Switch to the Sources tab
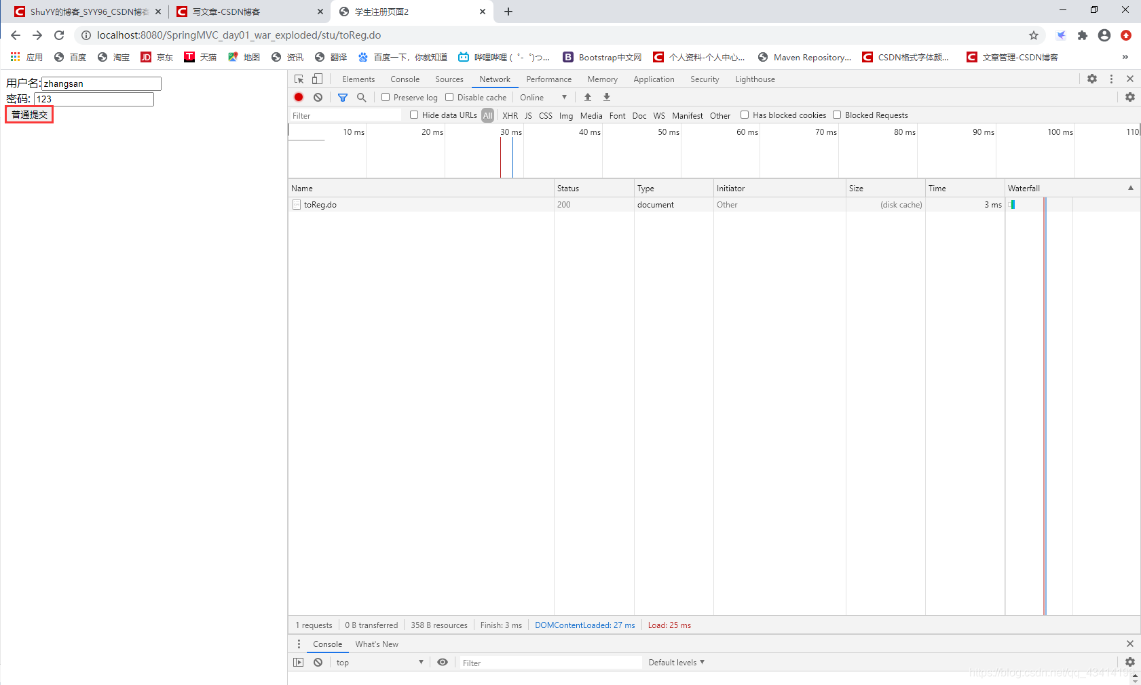This screenshot has height=685, width=1141. (x=449, y=79)
